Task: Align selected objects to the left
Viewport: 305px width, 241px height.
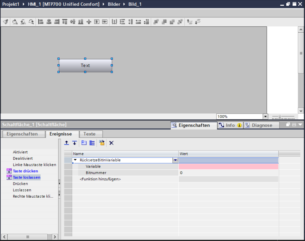Action: pos(41,22)
